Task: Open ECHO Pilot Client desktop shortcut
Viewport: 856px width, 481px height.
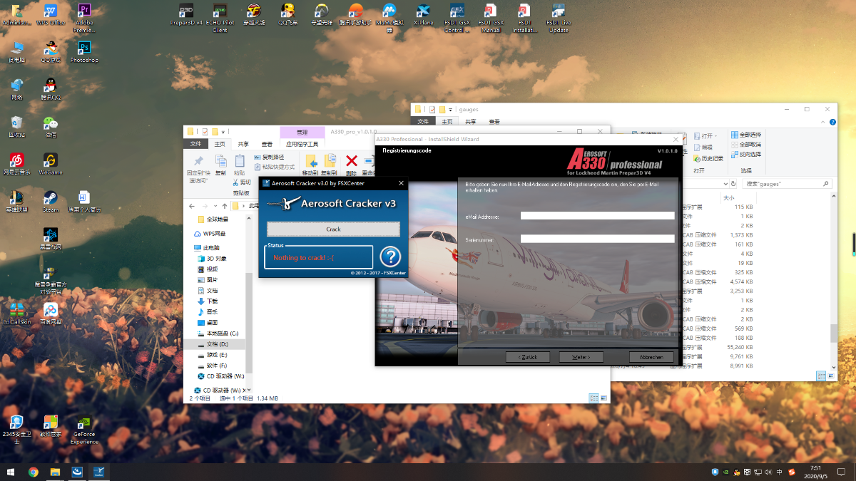Action: click(220, 16)
